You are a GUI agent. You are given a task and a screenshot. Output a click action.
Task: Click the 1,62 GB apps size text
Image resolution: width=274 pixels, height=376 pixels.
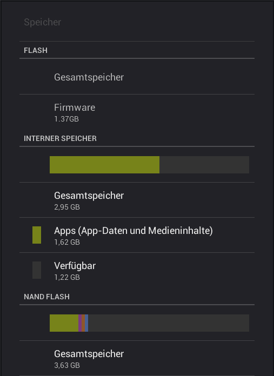[67, 242]
